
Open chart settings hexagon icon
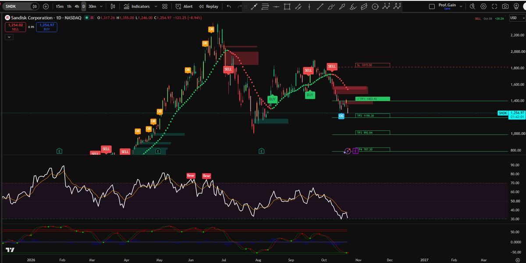(483, 7)
